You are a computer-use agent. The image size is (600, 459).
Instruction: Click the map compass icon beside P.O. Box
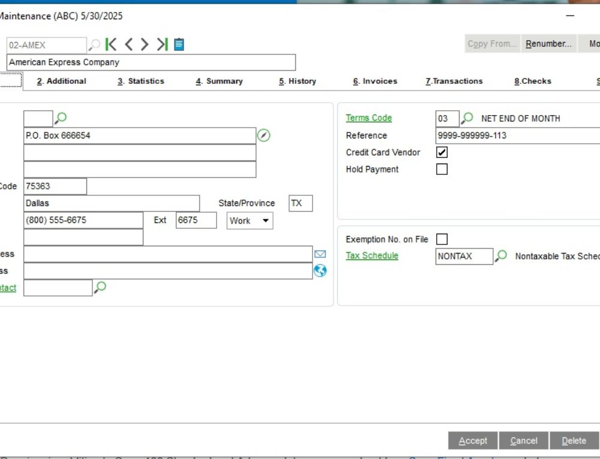click(x=263, y=135)
